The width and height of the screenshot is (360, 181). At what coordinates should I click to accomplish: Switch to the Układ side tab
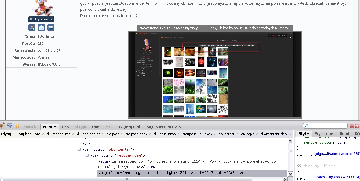click(344, 134)
